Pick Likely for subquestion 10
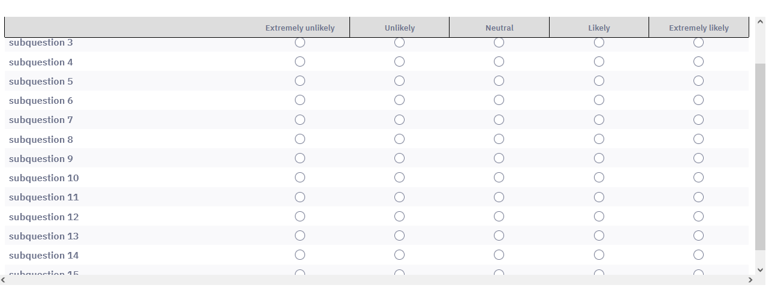Screen dimensions: 778x291 point(599,178)
